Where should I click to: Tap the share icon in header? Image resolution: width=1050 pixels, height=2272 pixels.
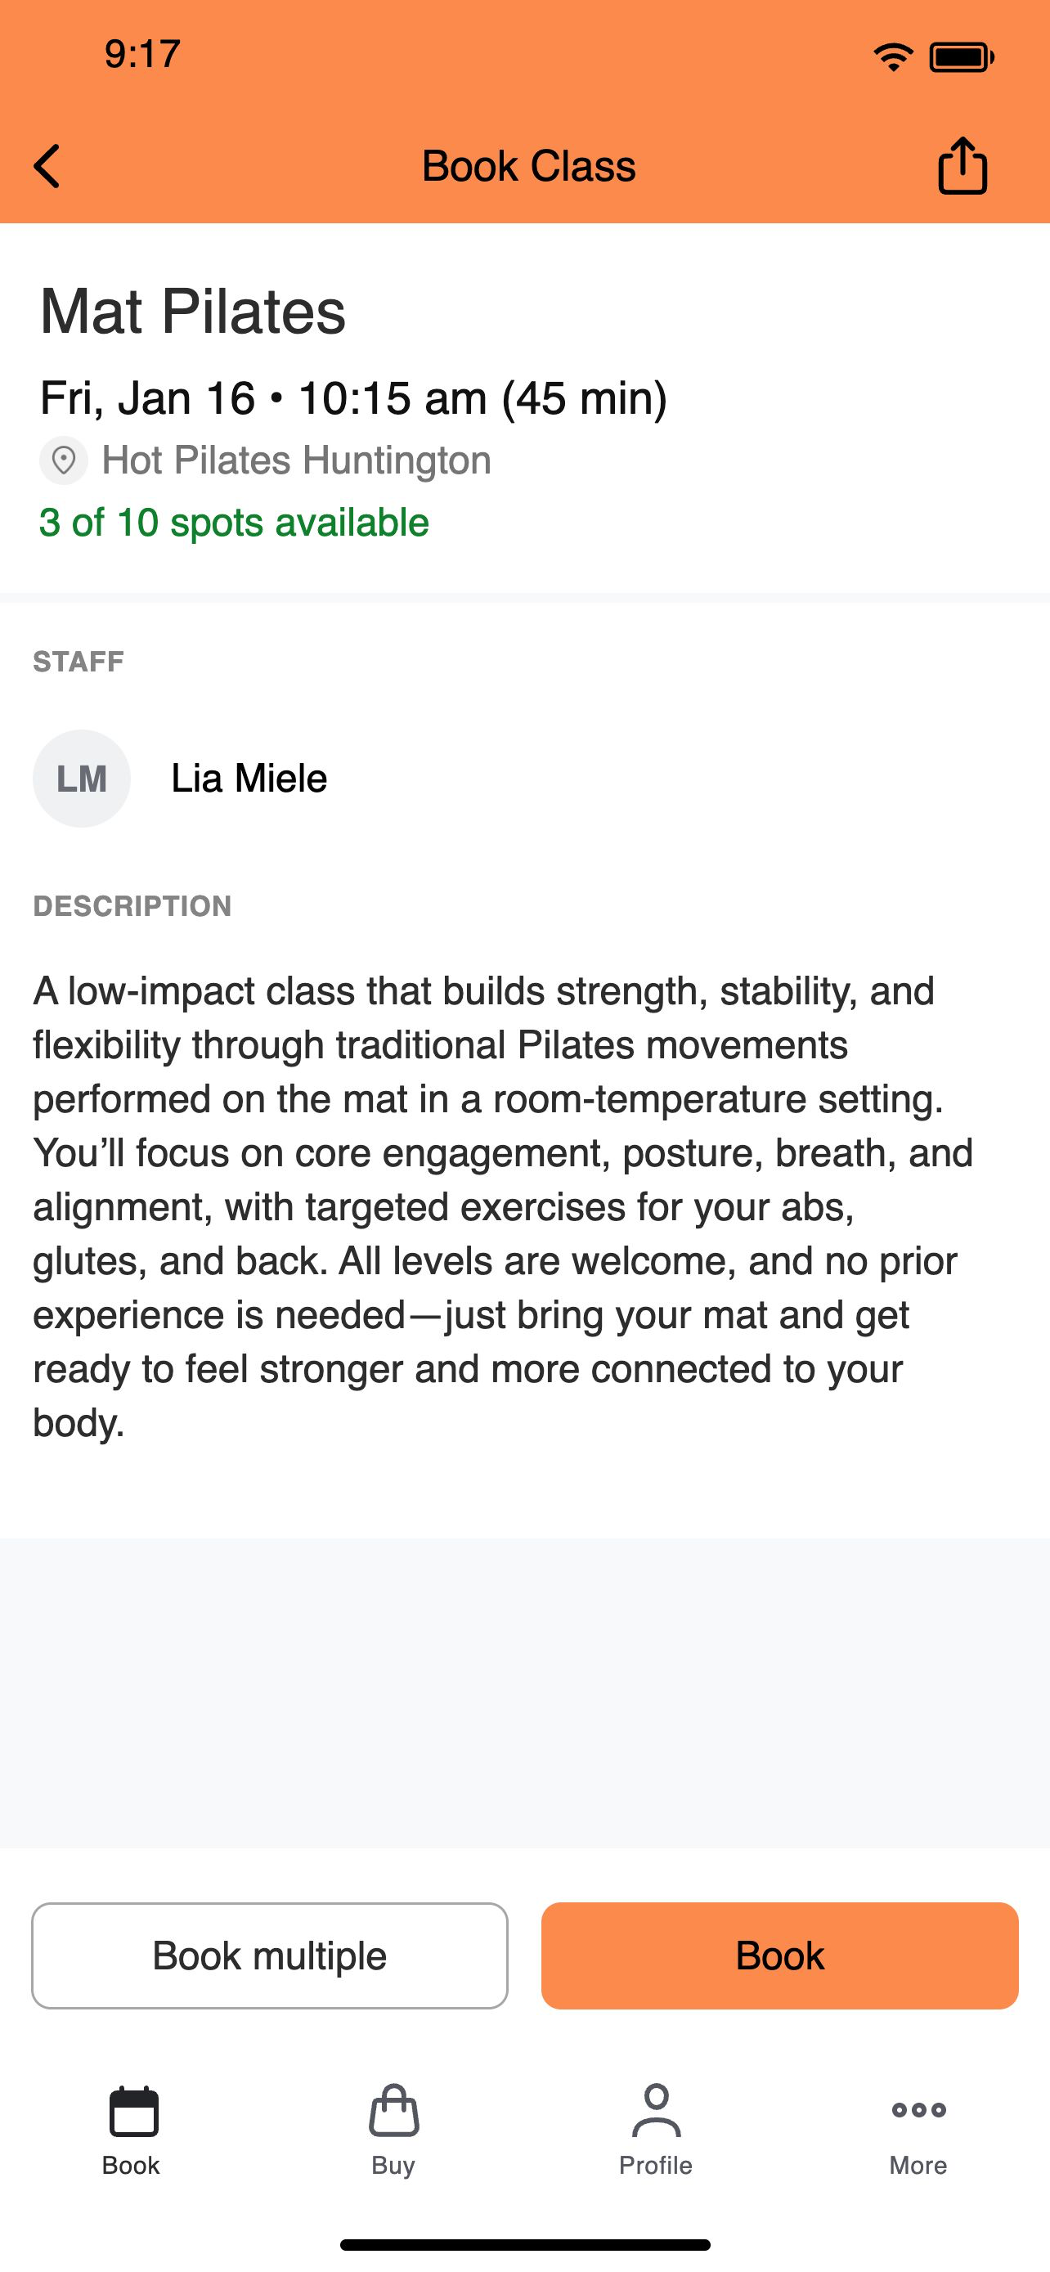(x=962, y=165)
